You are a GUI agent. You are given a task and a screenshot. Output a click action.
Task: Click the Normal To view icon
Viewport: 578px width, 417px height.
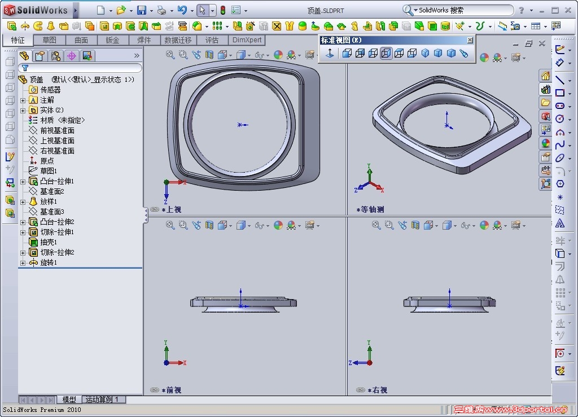(x=330, y=54)
